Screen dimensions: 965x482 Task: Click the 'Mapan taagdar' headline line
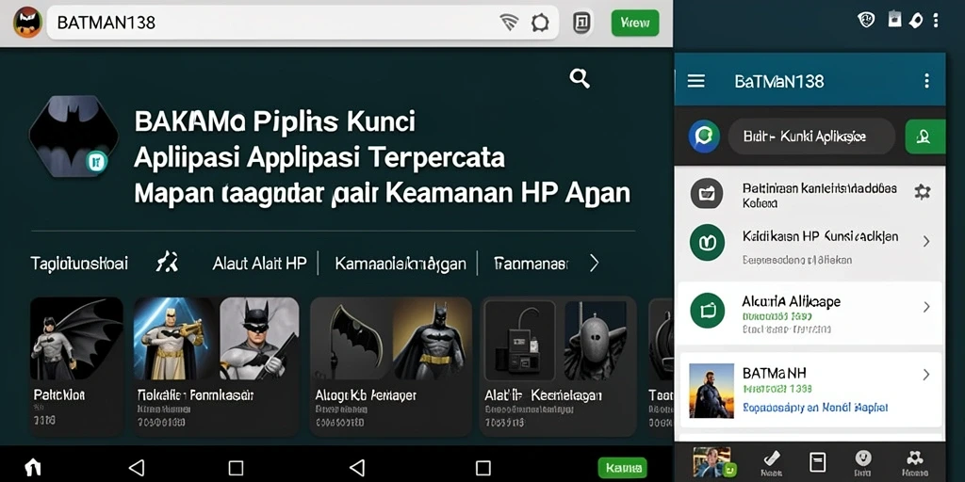click(382, 193)
